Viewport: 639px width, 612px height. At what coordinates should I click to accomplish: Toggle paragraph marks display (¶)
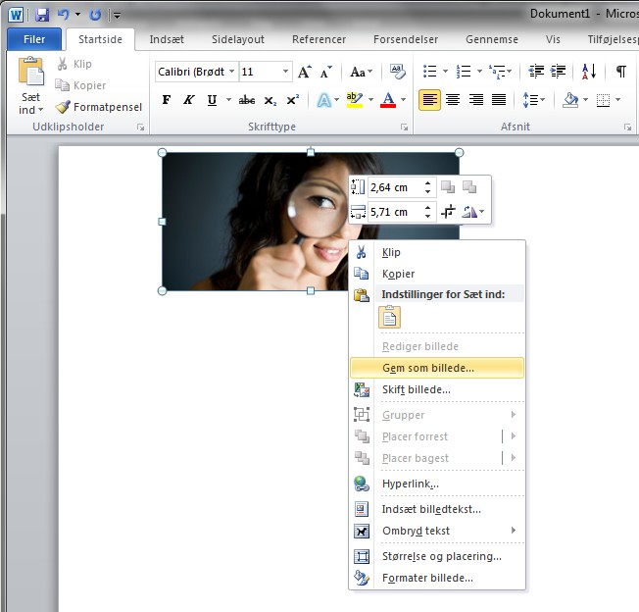[x=620, y=72]
